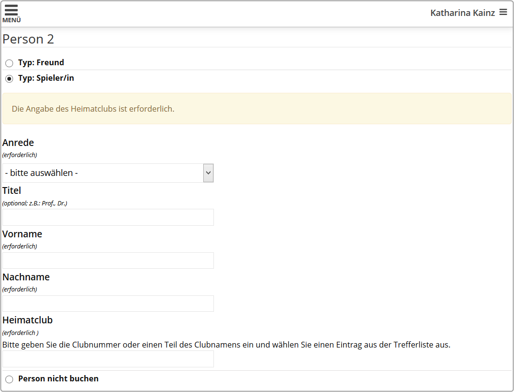The image size is (514, 392).
Task: Click into the Nachname text field
Action: click(x=108, y=304)
